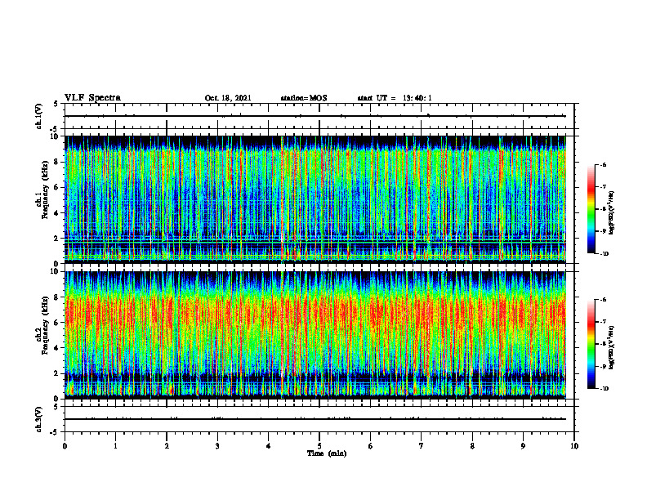Viewport: 647px width, 500px height.
Task: Click the 2-minute tick label on Time axis
Action: [x=167, y=446]
